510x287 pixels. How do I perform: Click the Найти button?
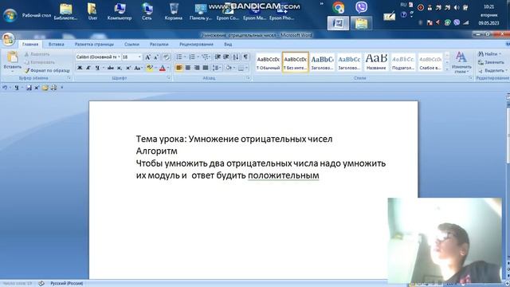tap(489, 54)
